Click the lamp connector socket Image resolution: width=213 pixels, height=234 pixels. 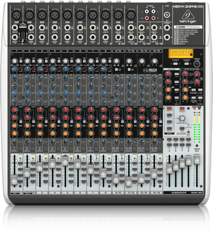tap(167, 15)
